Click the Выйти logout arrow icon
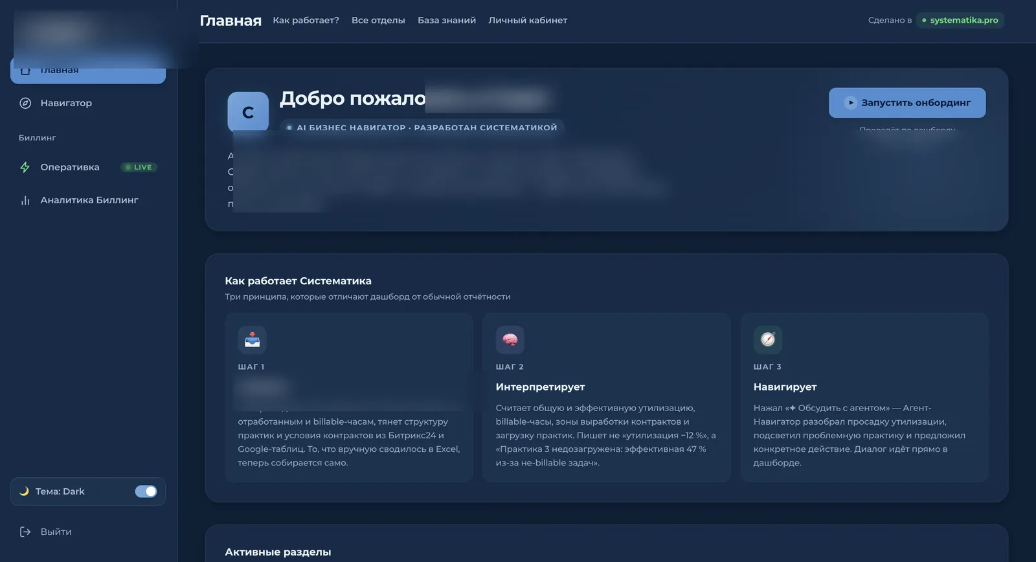1036x562 pixels. 25,532
